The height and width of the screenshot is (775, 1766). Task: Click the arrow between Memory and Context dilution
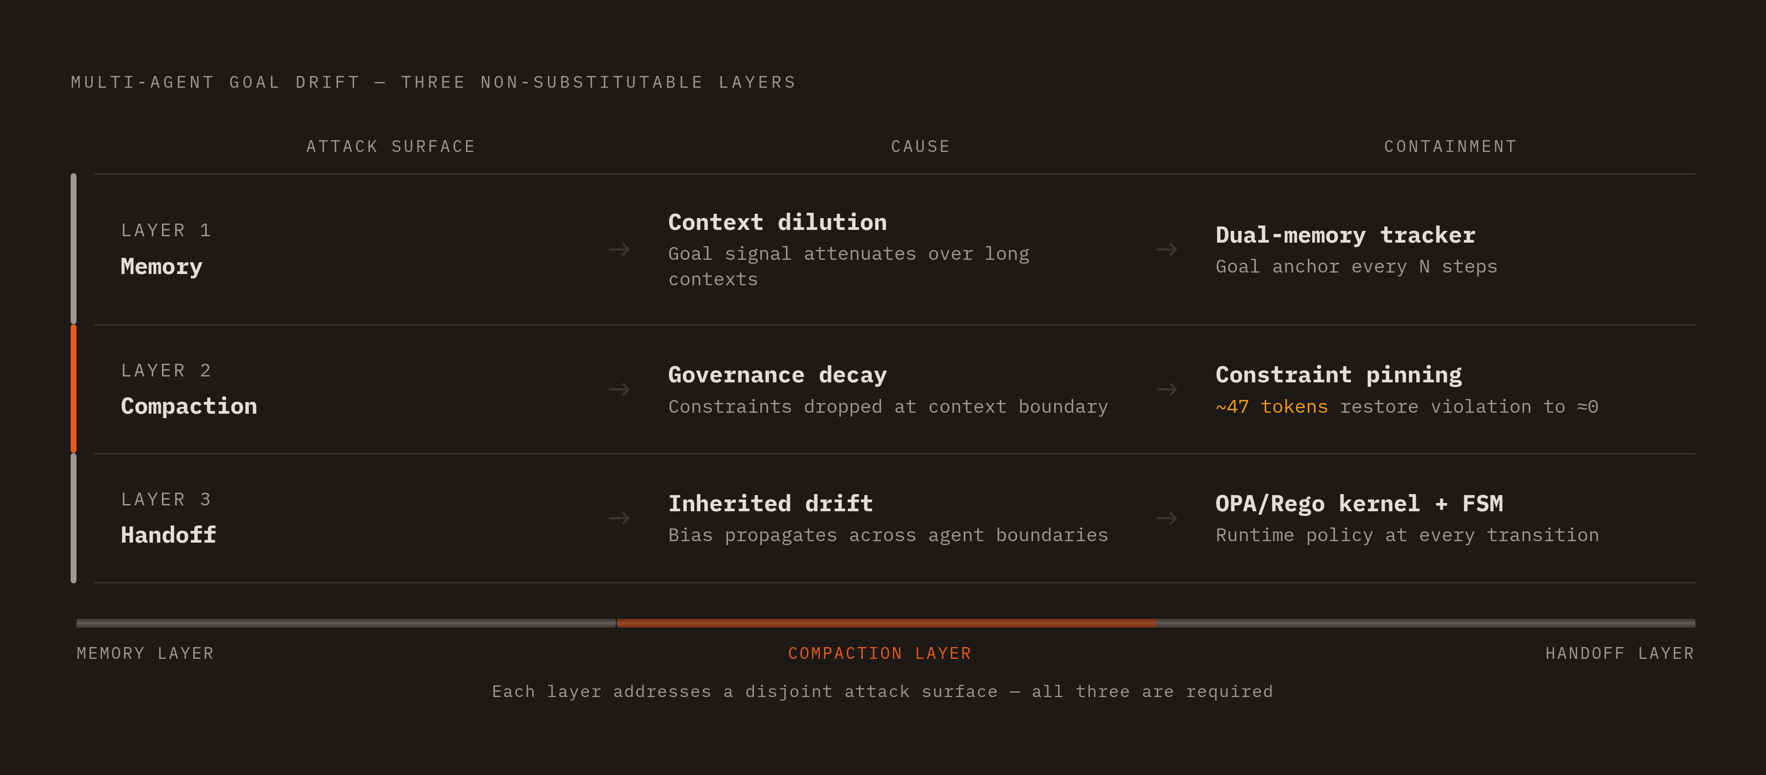[x=619, y=250]
